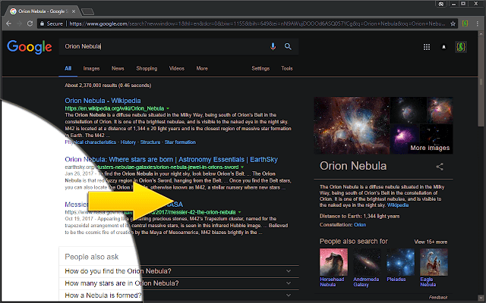
Task: Expand the EarthSky URL dropdown arrow
Action: [x=242, y=167]
